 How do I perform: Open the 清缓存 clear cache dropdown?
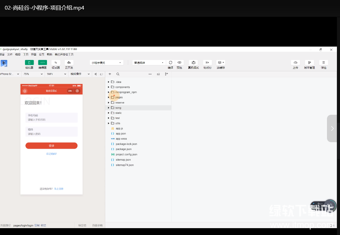[x=221, y=63]
